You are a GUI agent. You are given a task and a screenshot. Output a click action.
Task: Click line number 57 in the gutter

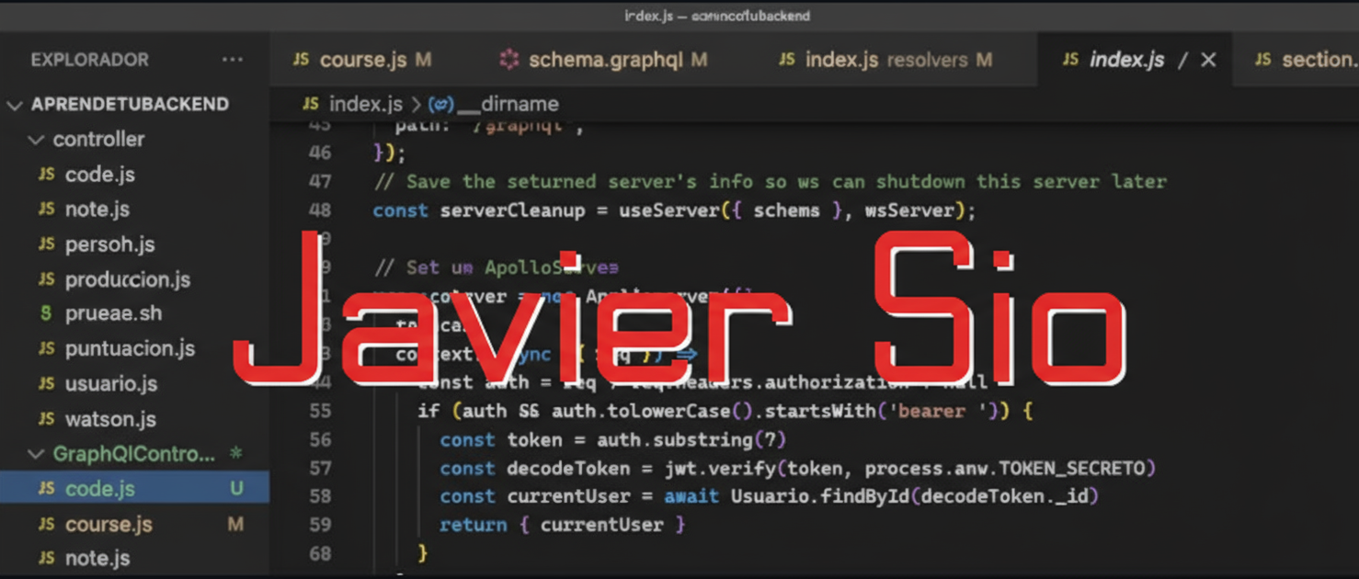click(320, 469)
